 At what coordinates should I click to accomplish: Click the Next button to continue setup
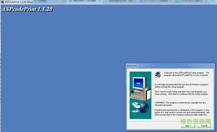coord(188,126)
